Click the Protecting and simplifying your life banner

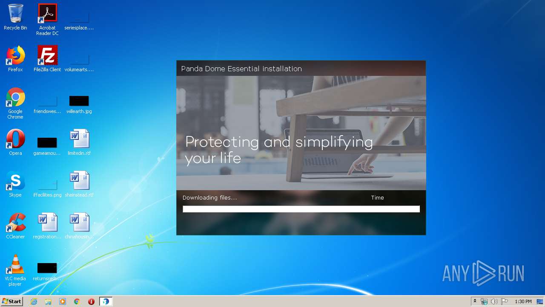pyautogui.click(x=279, y=150)
